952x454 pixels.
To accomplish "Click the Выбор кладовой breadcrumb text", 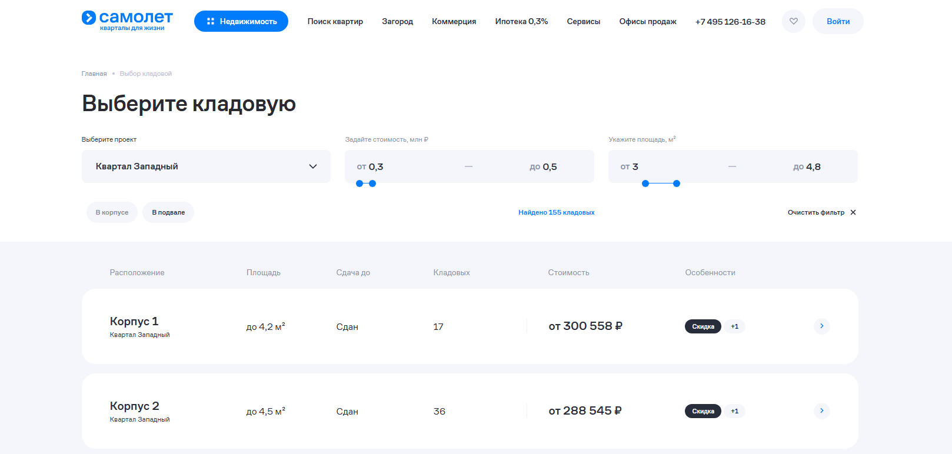I will click(146, 74).
